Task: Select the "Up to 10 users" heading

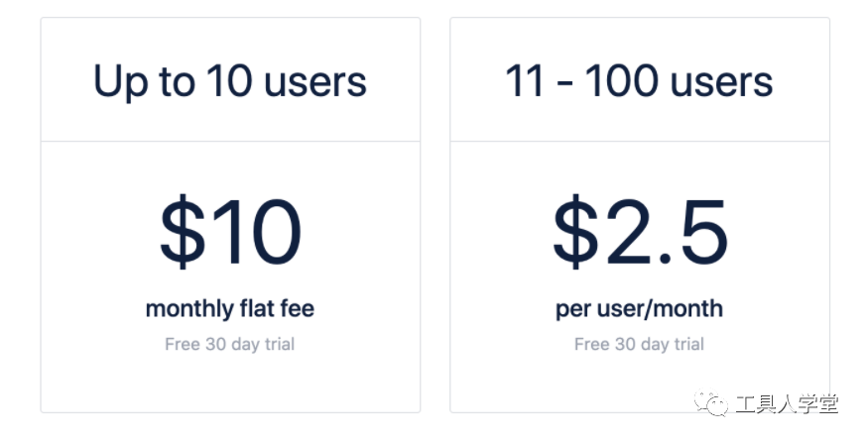Action: click(230, 82)
